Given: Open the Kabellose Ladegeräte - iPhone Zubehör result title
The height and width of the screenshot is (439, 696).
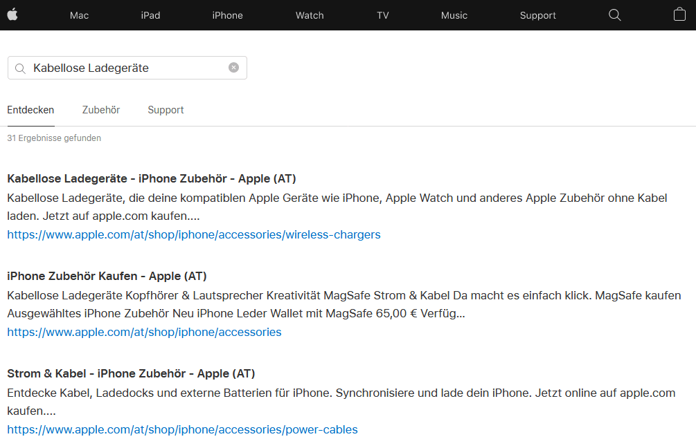Looking at the screenshot, I should coord(152,178).
